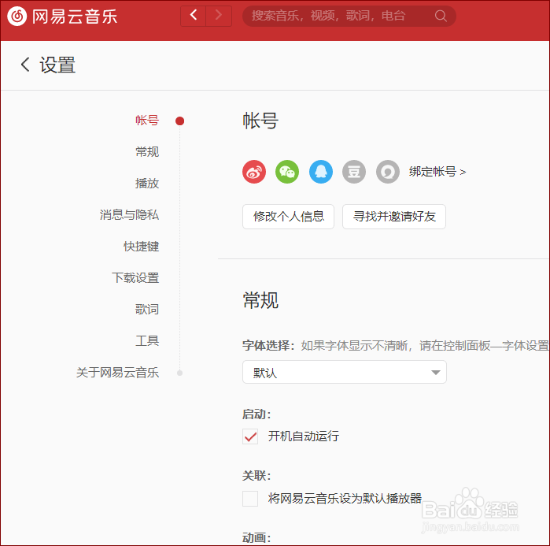550x546 pixels.
Task: Go forward with the header right arrow
Action: [219, 16]
